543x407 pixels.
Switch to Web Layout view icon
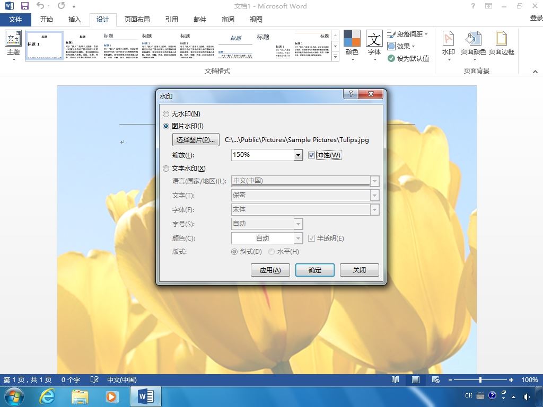point(436,379)
